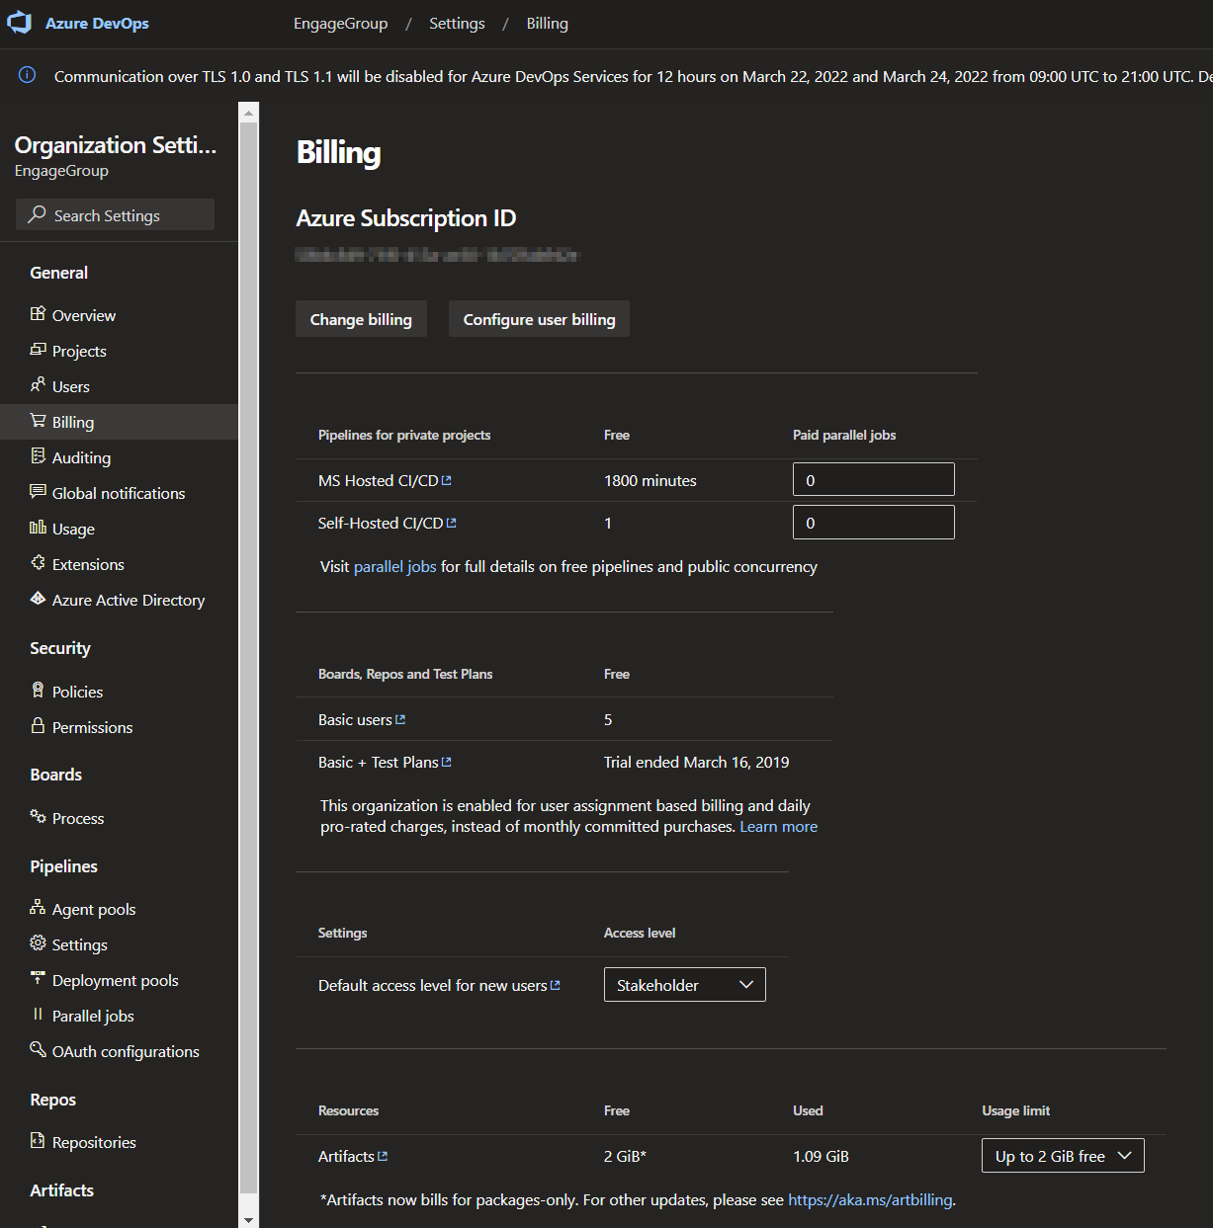Open the Stakeholder access level dropdown
This screenshot has height=1228, width=1213.
[685, 985]
